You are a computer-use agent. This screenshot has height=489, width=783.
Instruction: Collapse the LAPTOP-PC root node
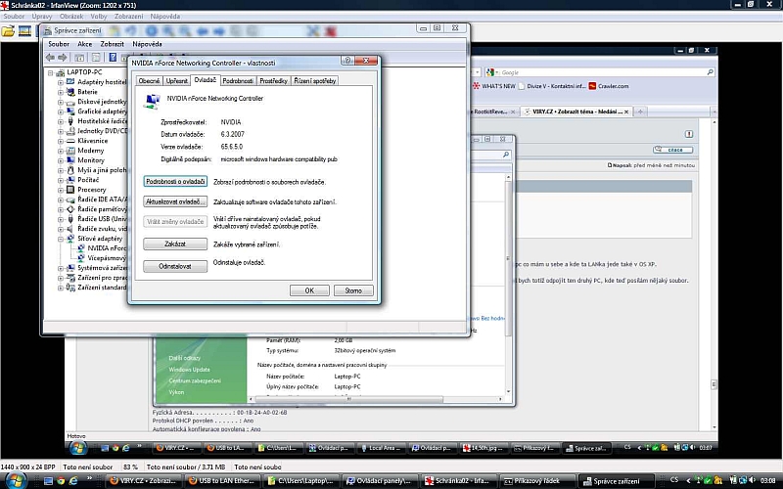click(51, 72)
